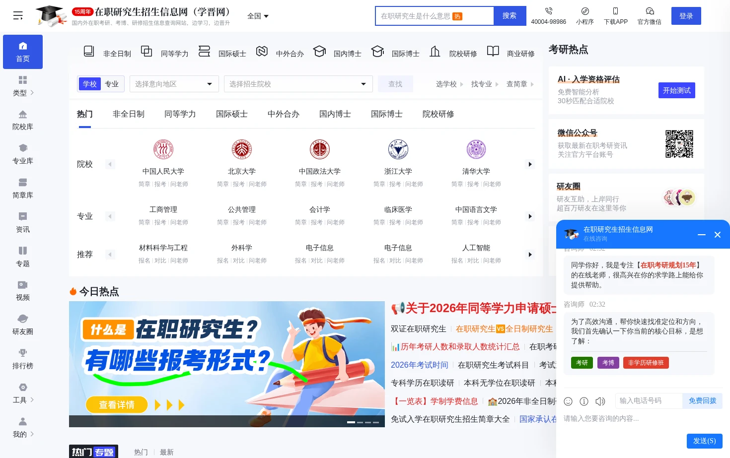
Task: Show next items with 推荐 right arrow
Action: point(530,255)
